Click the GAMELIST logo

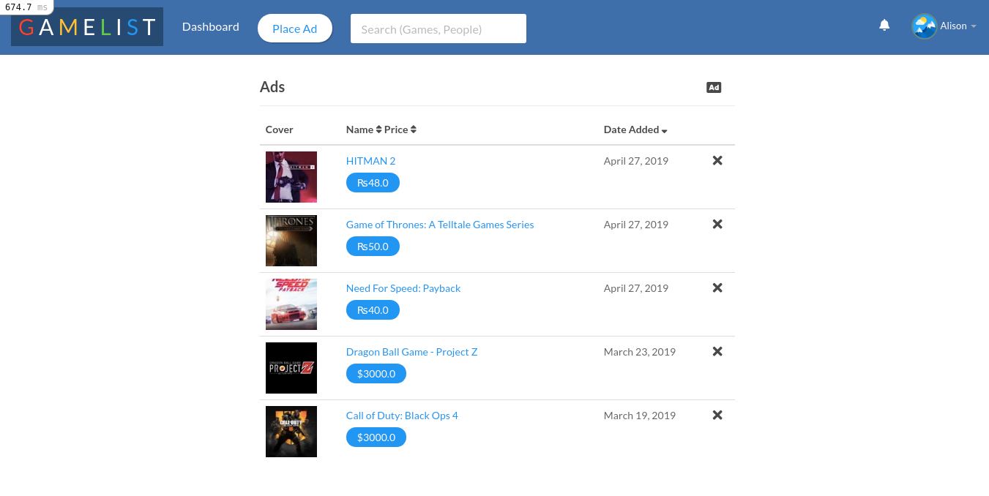coord(87,27)
